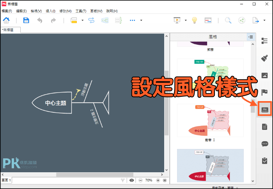273x189 pixels.
Task: Expand the dropdown arrow beside the ellipsis
Action: tap(141, 20)
